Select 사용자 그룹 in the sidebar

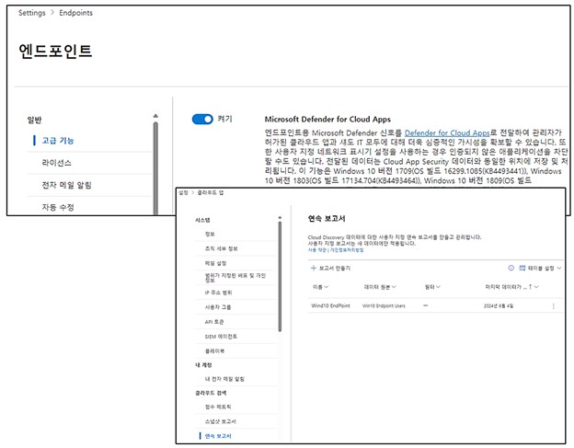click(218, 307)
